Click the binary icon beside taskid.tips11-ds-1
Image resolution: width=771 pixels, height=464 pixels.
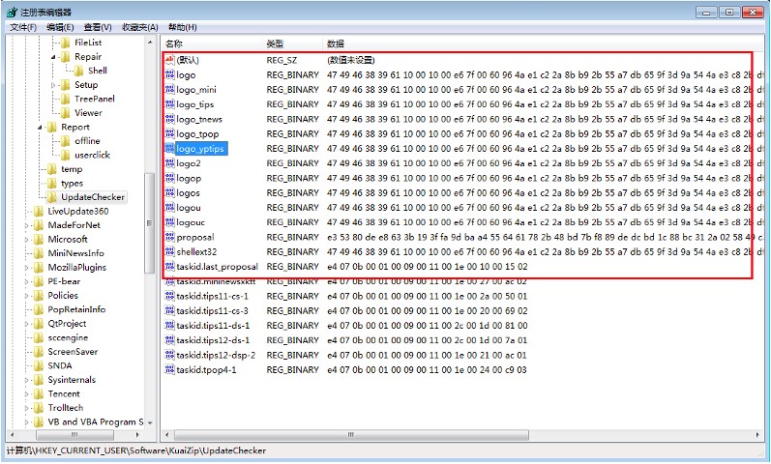pyautogui.click(x=169, y=326)
